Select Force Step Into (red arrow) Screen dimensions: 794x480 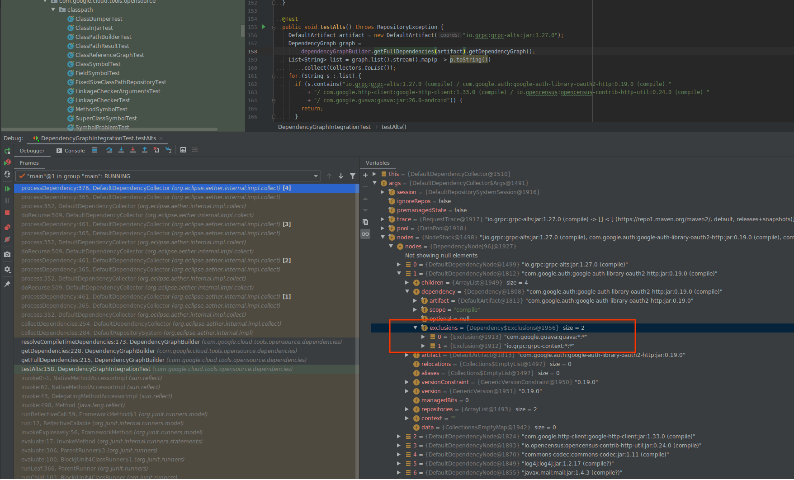click(x=133, y=150)
